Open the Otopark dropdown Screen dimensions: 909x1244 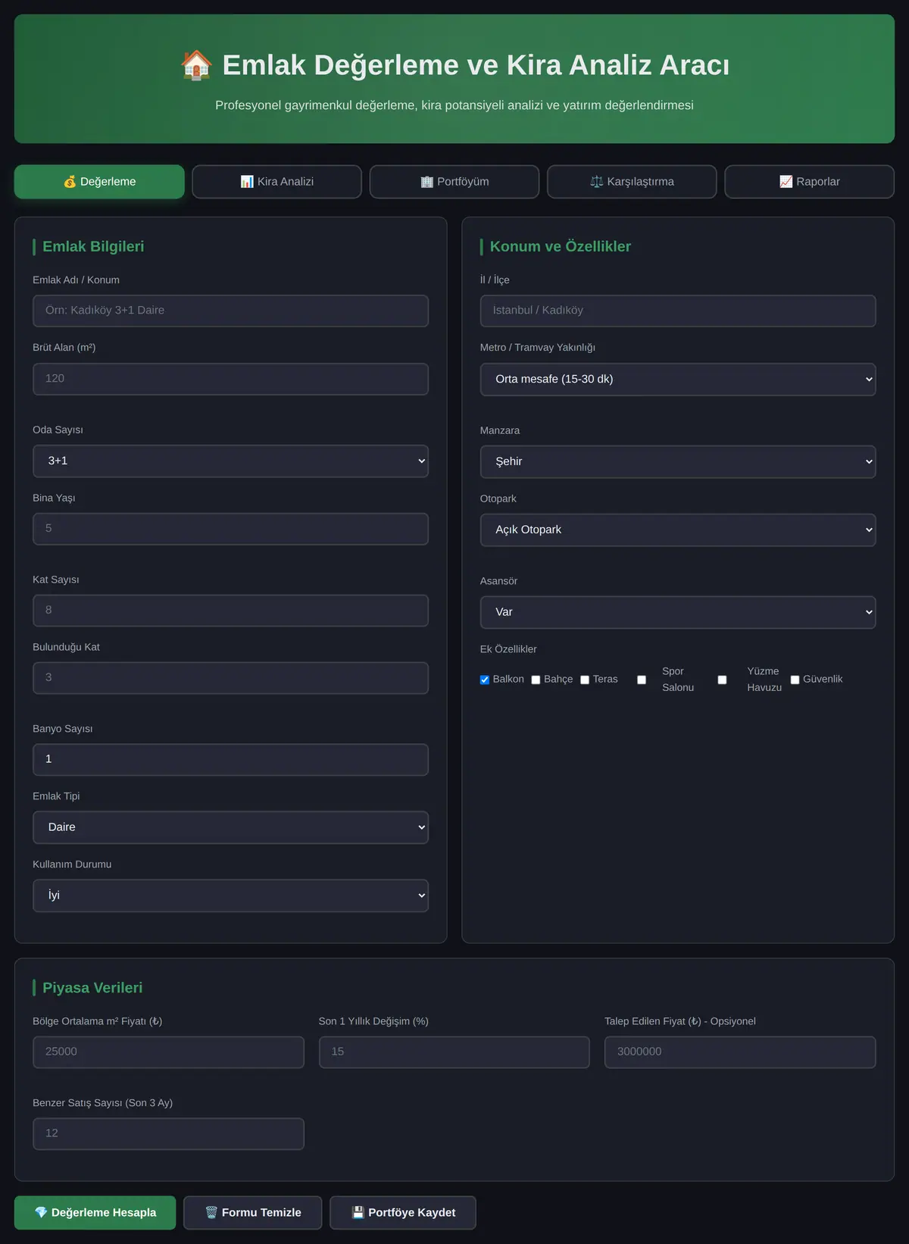click(678, 530)
